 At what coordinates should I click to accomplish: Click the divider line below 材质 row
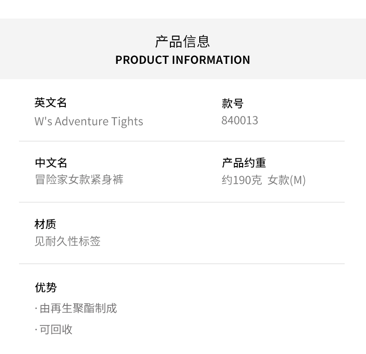182,264
